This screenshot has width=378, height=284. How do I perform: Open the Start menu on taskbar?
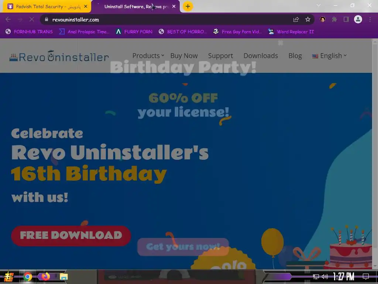click(x=9, y=277)
